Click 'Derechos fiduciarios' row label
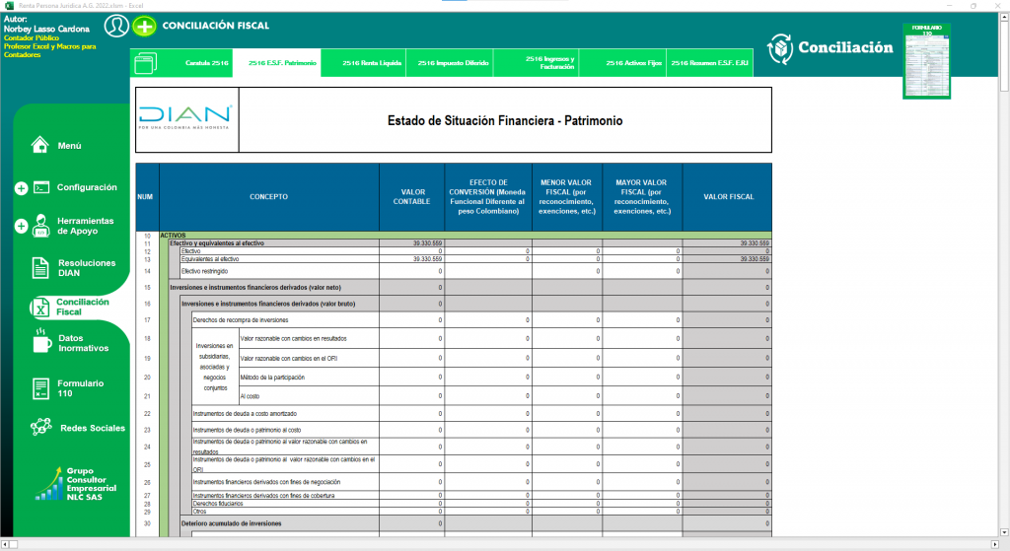The image size is (1010, 551). pos(218,504)
